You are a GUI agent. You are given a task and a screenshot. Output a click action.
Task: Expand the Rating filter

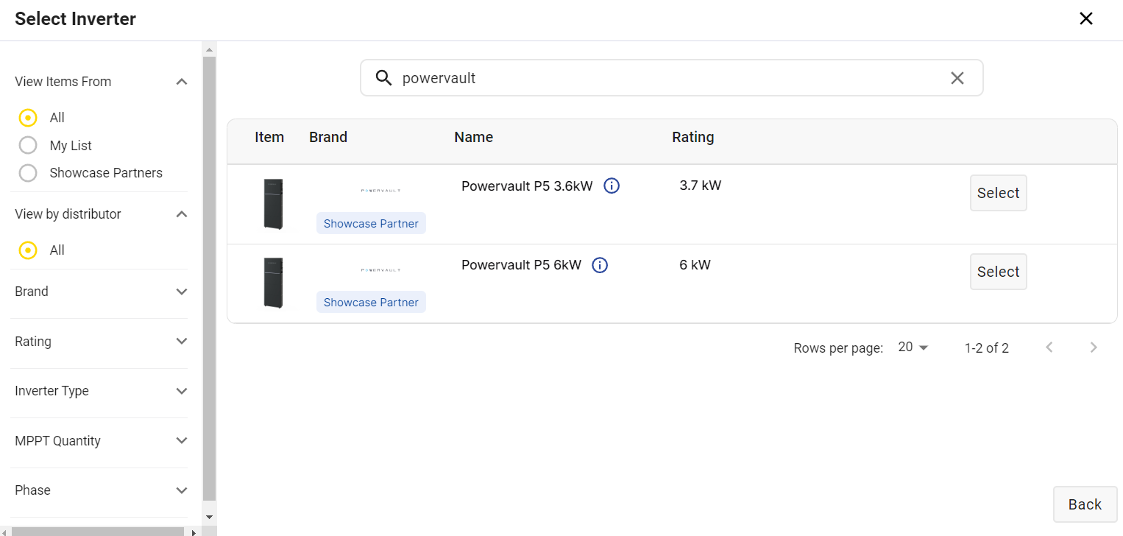182,342
